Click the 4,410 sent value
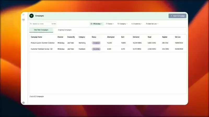Screen dimensions: 209x117 [123, 49]
